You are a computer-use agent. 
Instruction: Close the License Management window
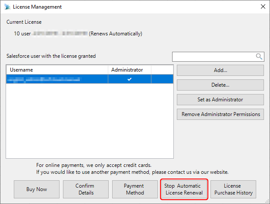pos(263,7)
